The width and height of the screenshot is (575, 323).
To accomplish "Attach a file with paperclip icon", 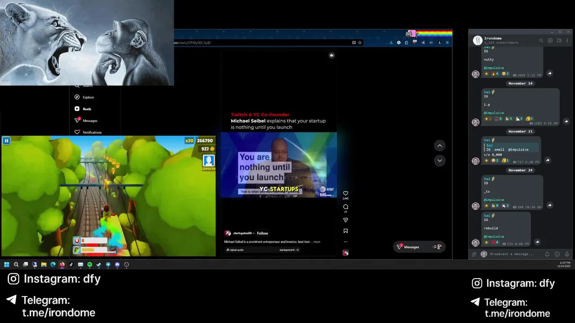I will coord(474,254).
